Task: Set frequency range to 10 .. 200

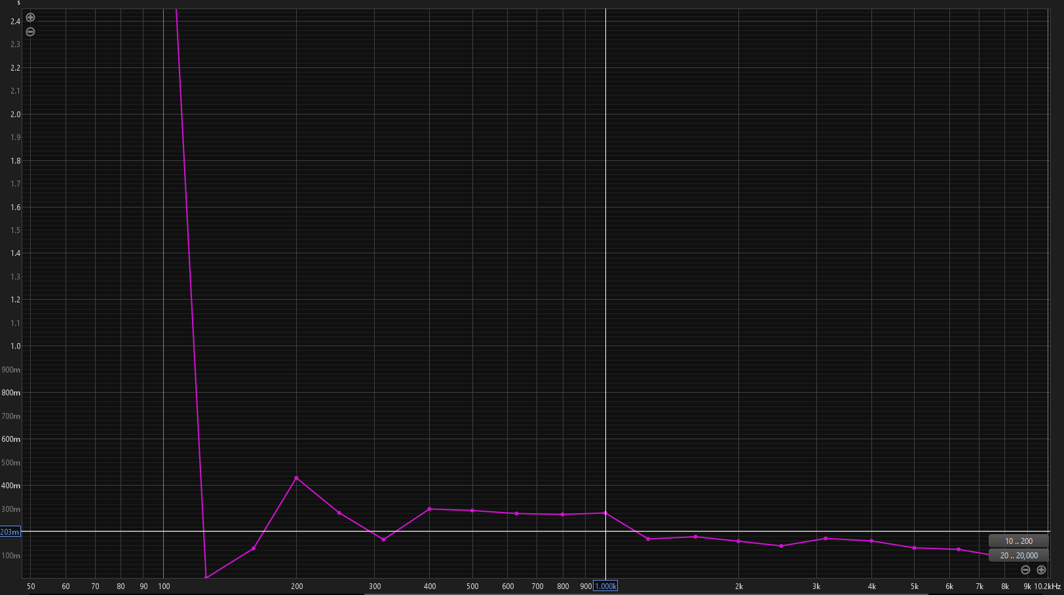Action: pyautogui.click(x=1018, y=541)
